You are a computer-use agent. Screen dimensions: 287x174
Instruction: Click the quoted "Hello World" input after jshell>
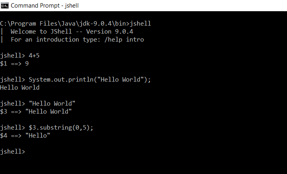(x=52, y=104)
